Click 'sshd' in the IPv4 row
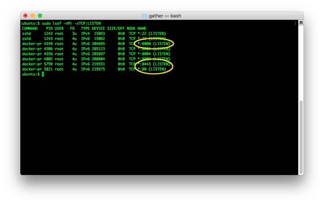The image size is (324, 204). point(27,33)
